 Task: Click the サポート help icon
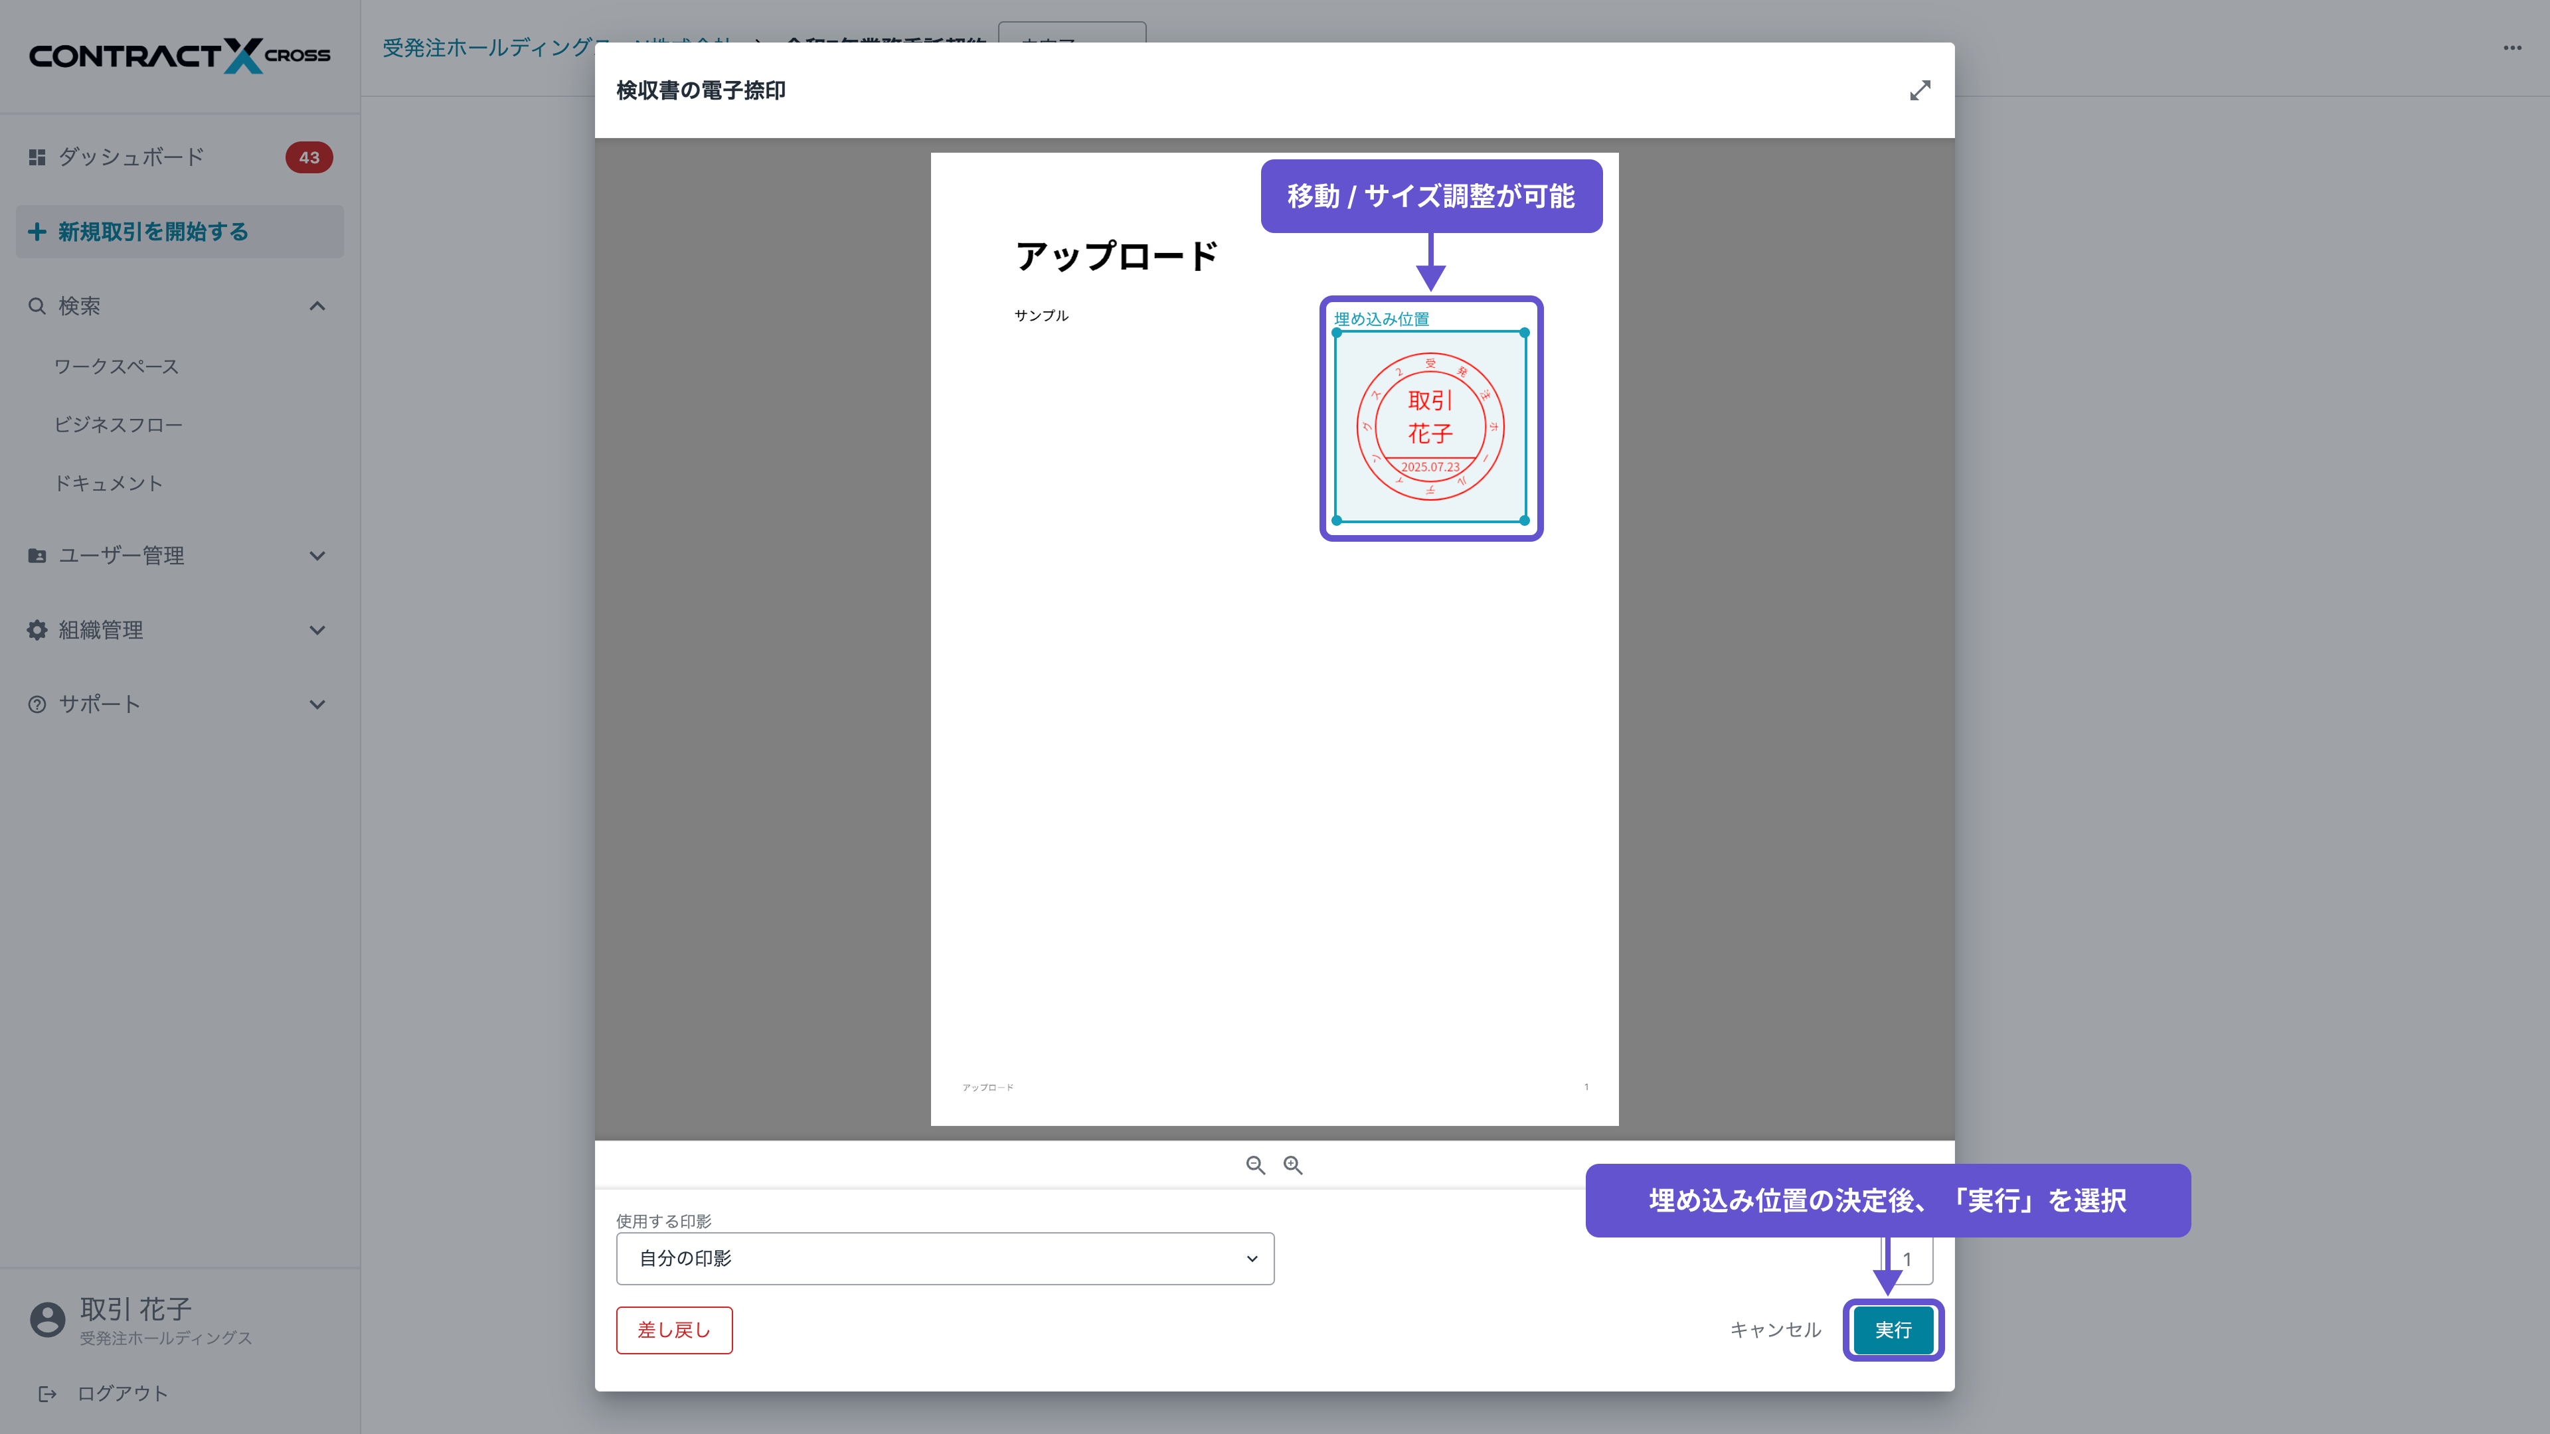click(x=37, y=704)
